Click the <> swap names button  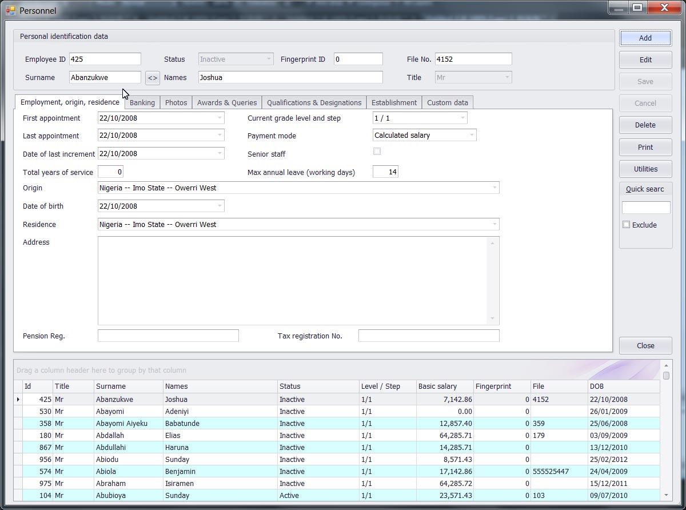click(153, 78)
